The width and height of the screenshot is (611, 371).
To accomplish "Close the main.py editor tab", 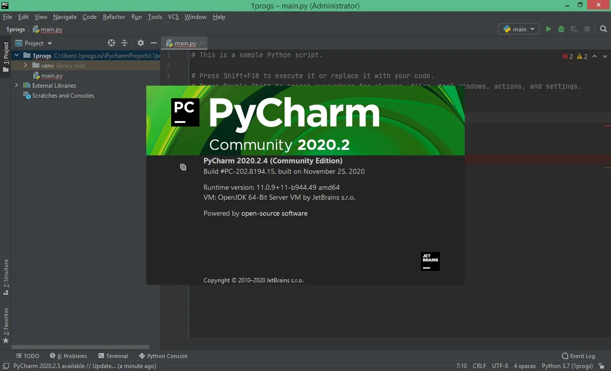I will [x=202, y=43].
